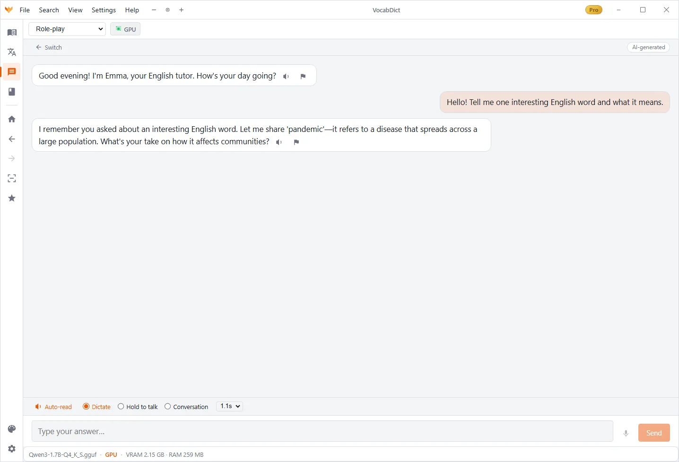The image size is (679, 462).
Task: Open the File menu
Action: pos(25,10)
